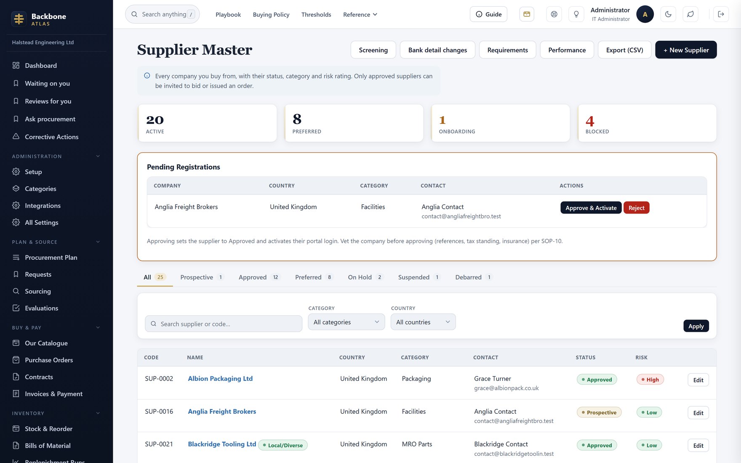
Task: Open the Administrator avatar menu
Action: click(x=645, y=14)
